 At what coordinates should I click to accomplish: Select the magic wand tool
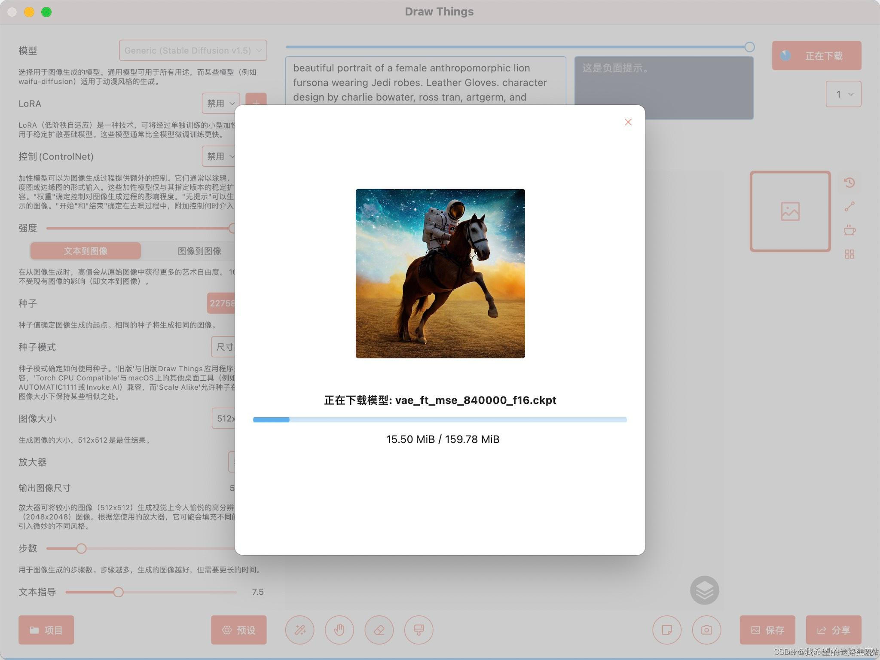(x=299, y=630)
